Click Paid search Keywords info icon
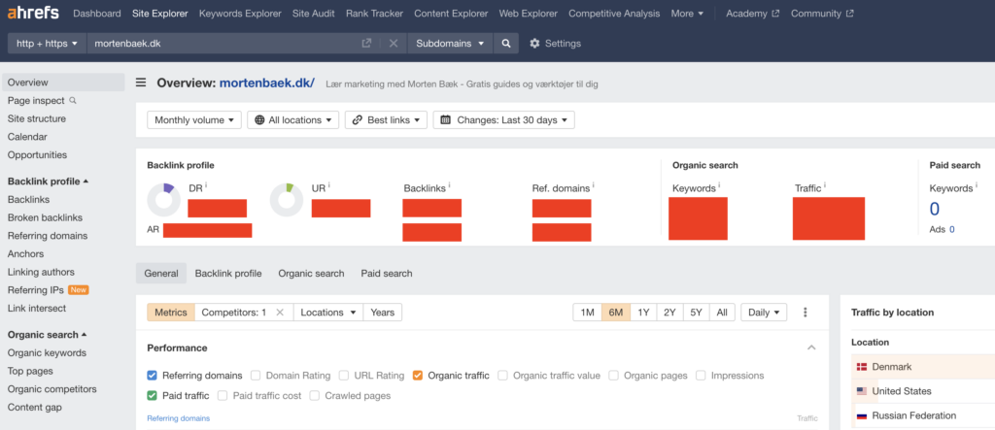The height and width of the screenshot is (430, 995). (x=977, y=185)
